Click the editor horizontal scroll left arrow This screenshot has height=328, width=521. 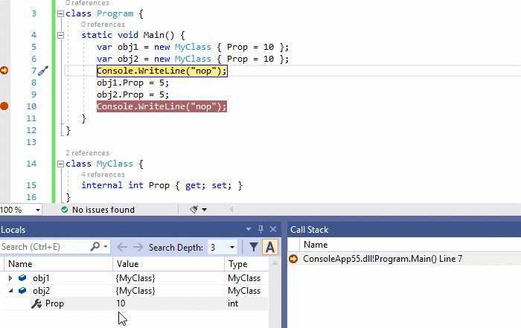[x=231, y=210]
